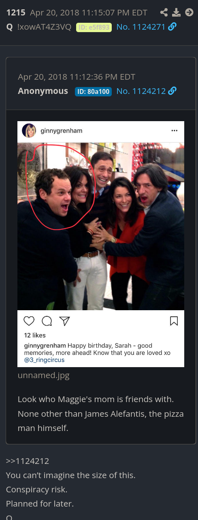This screenshot has height=520, width=198.
Task: Click the chain link icon beside No. 1124271
Action: coord(172,27)
